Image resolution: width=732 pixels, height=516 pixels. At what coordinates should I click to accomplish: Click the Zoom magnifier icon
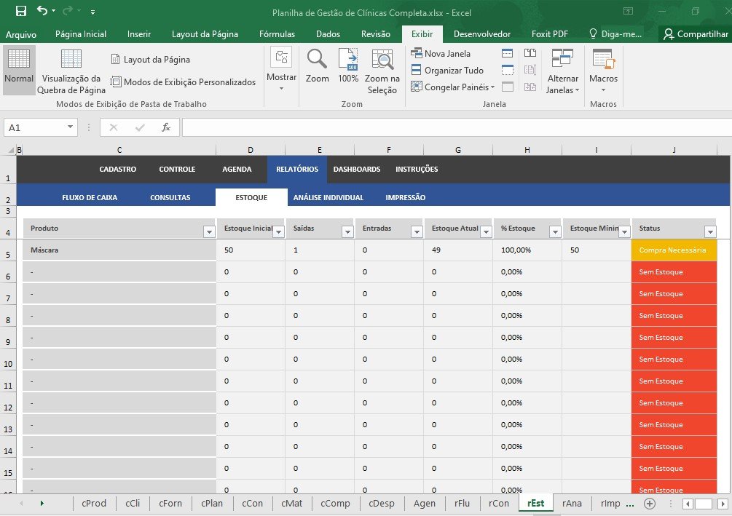(x=317, y=67)
